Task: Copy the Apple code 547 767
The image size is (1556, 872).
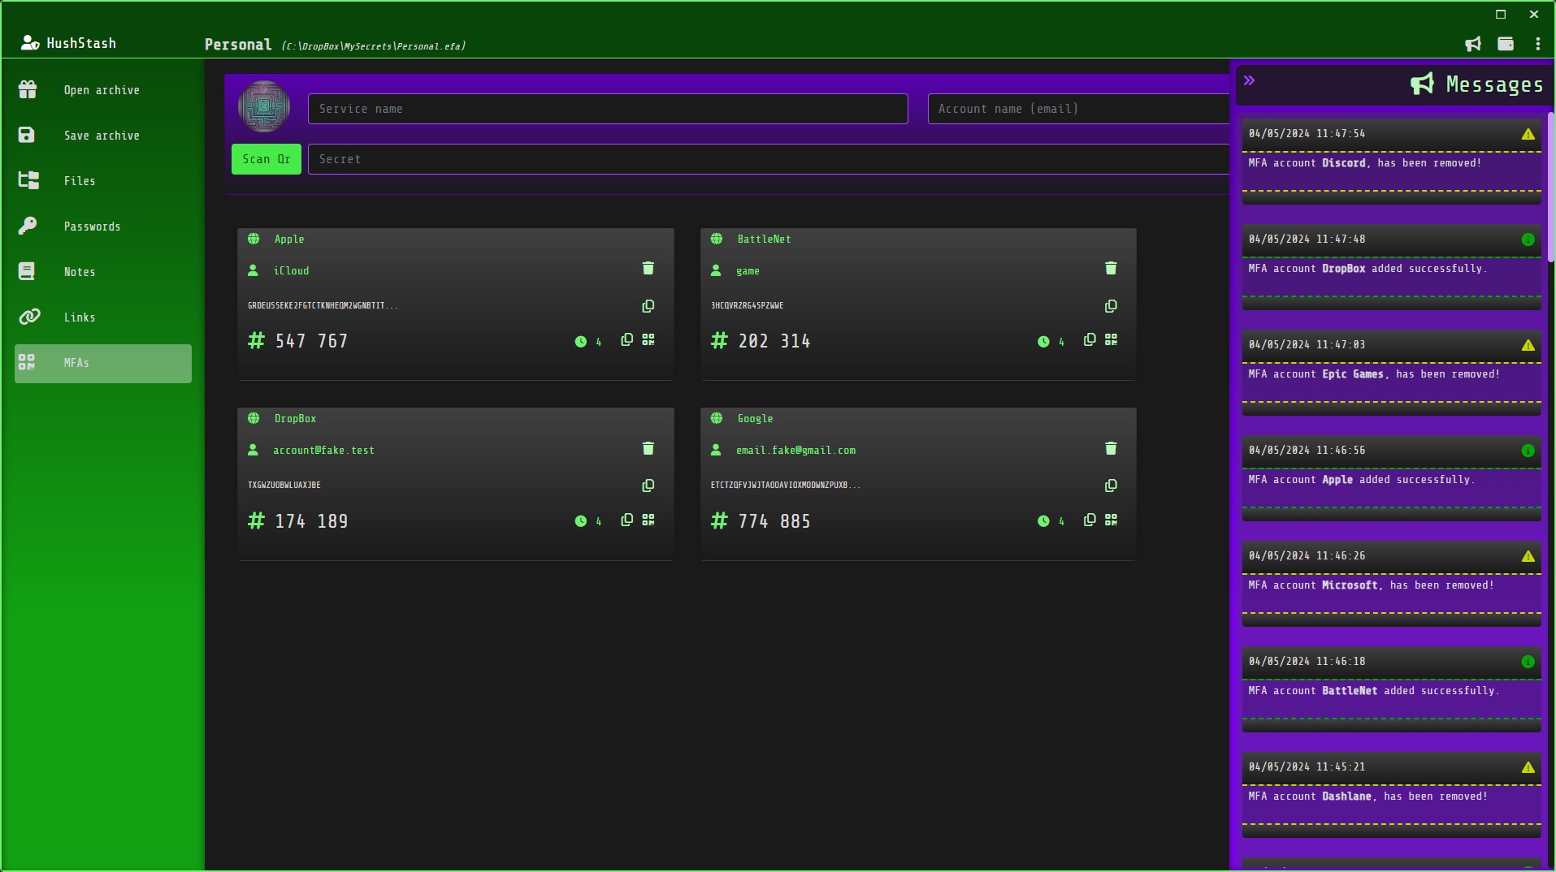Action: coord(626,339)
